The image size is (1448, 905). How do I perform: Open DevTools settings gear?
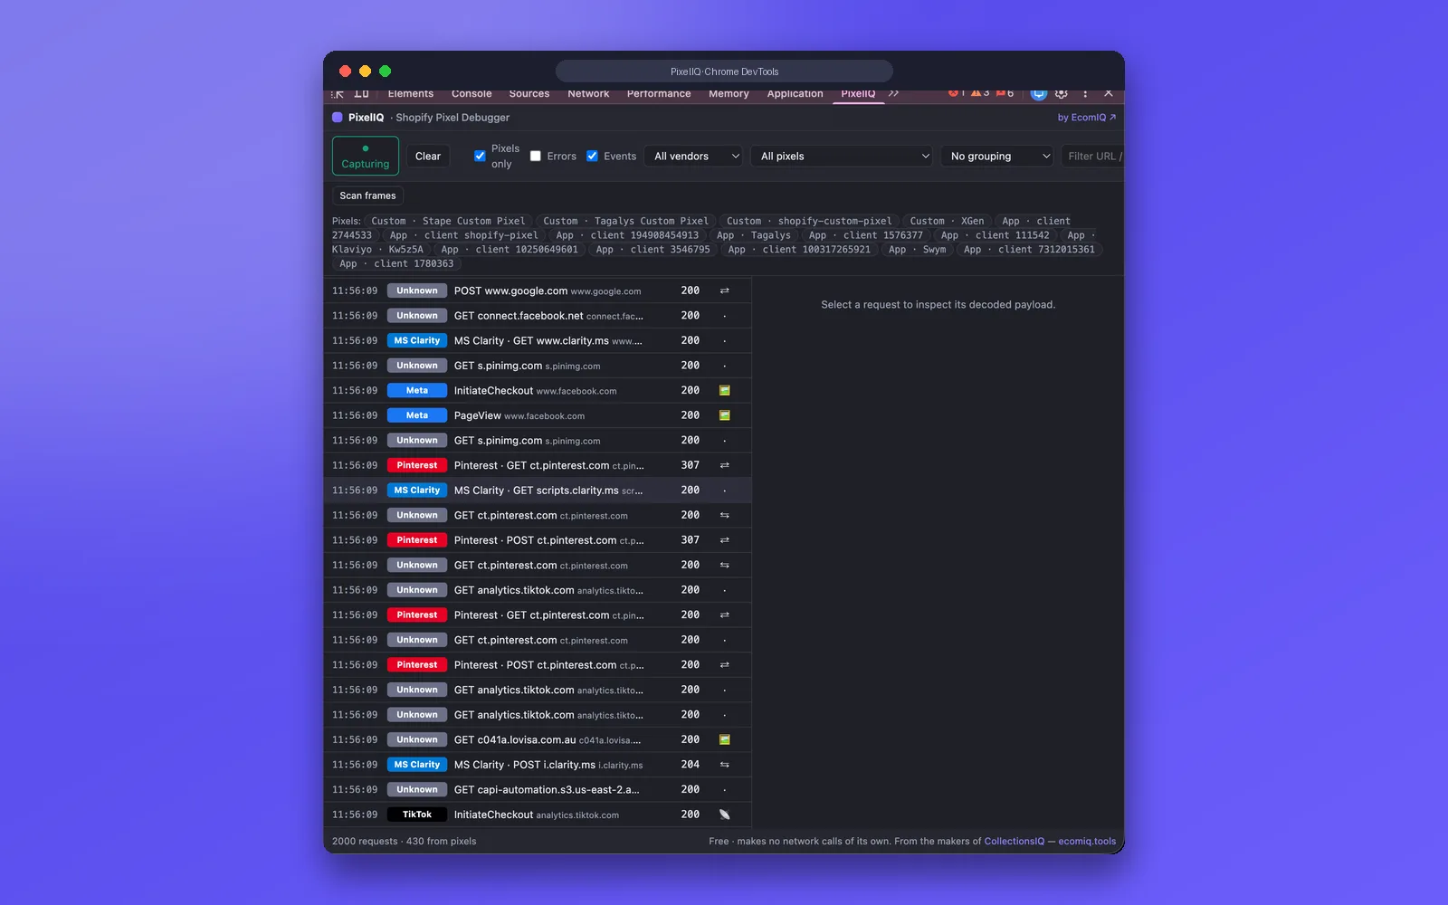(1062, 93)
